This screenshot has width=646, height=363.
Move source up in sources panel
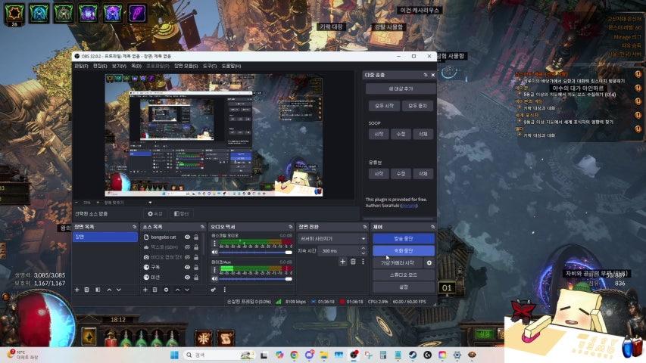(x=177, y=290)
